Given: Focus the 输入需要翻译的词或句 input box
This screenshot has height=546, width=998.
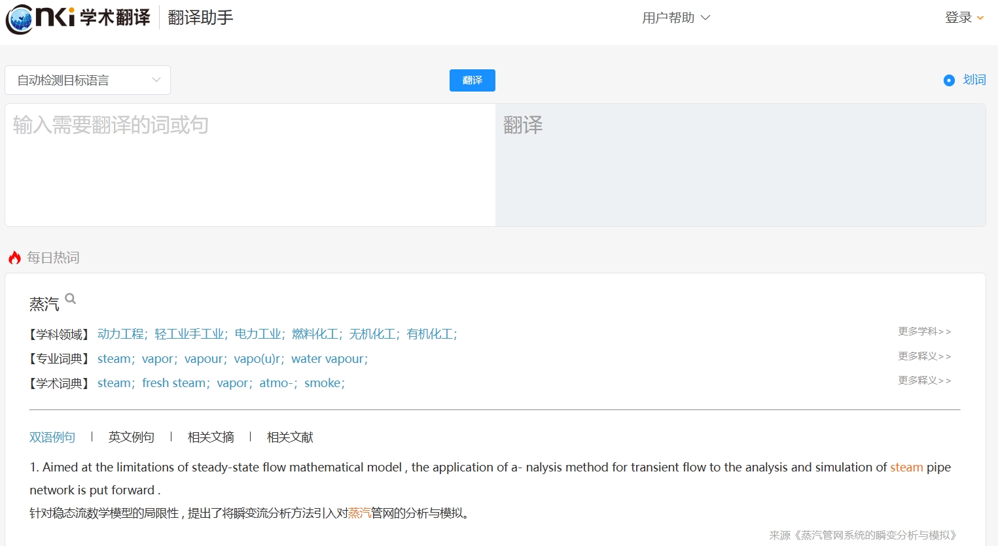Looking at the screenshot, I should point(250,165).
